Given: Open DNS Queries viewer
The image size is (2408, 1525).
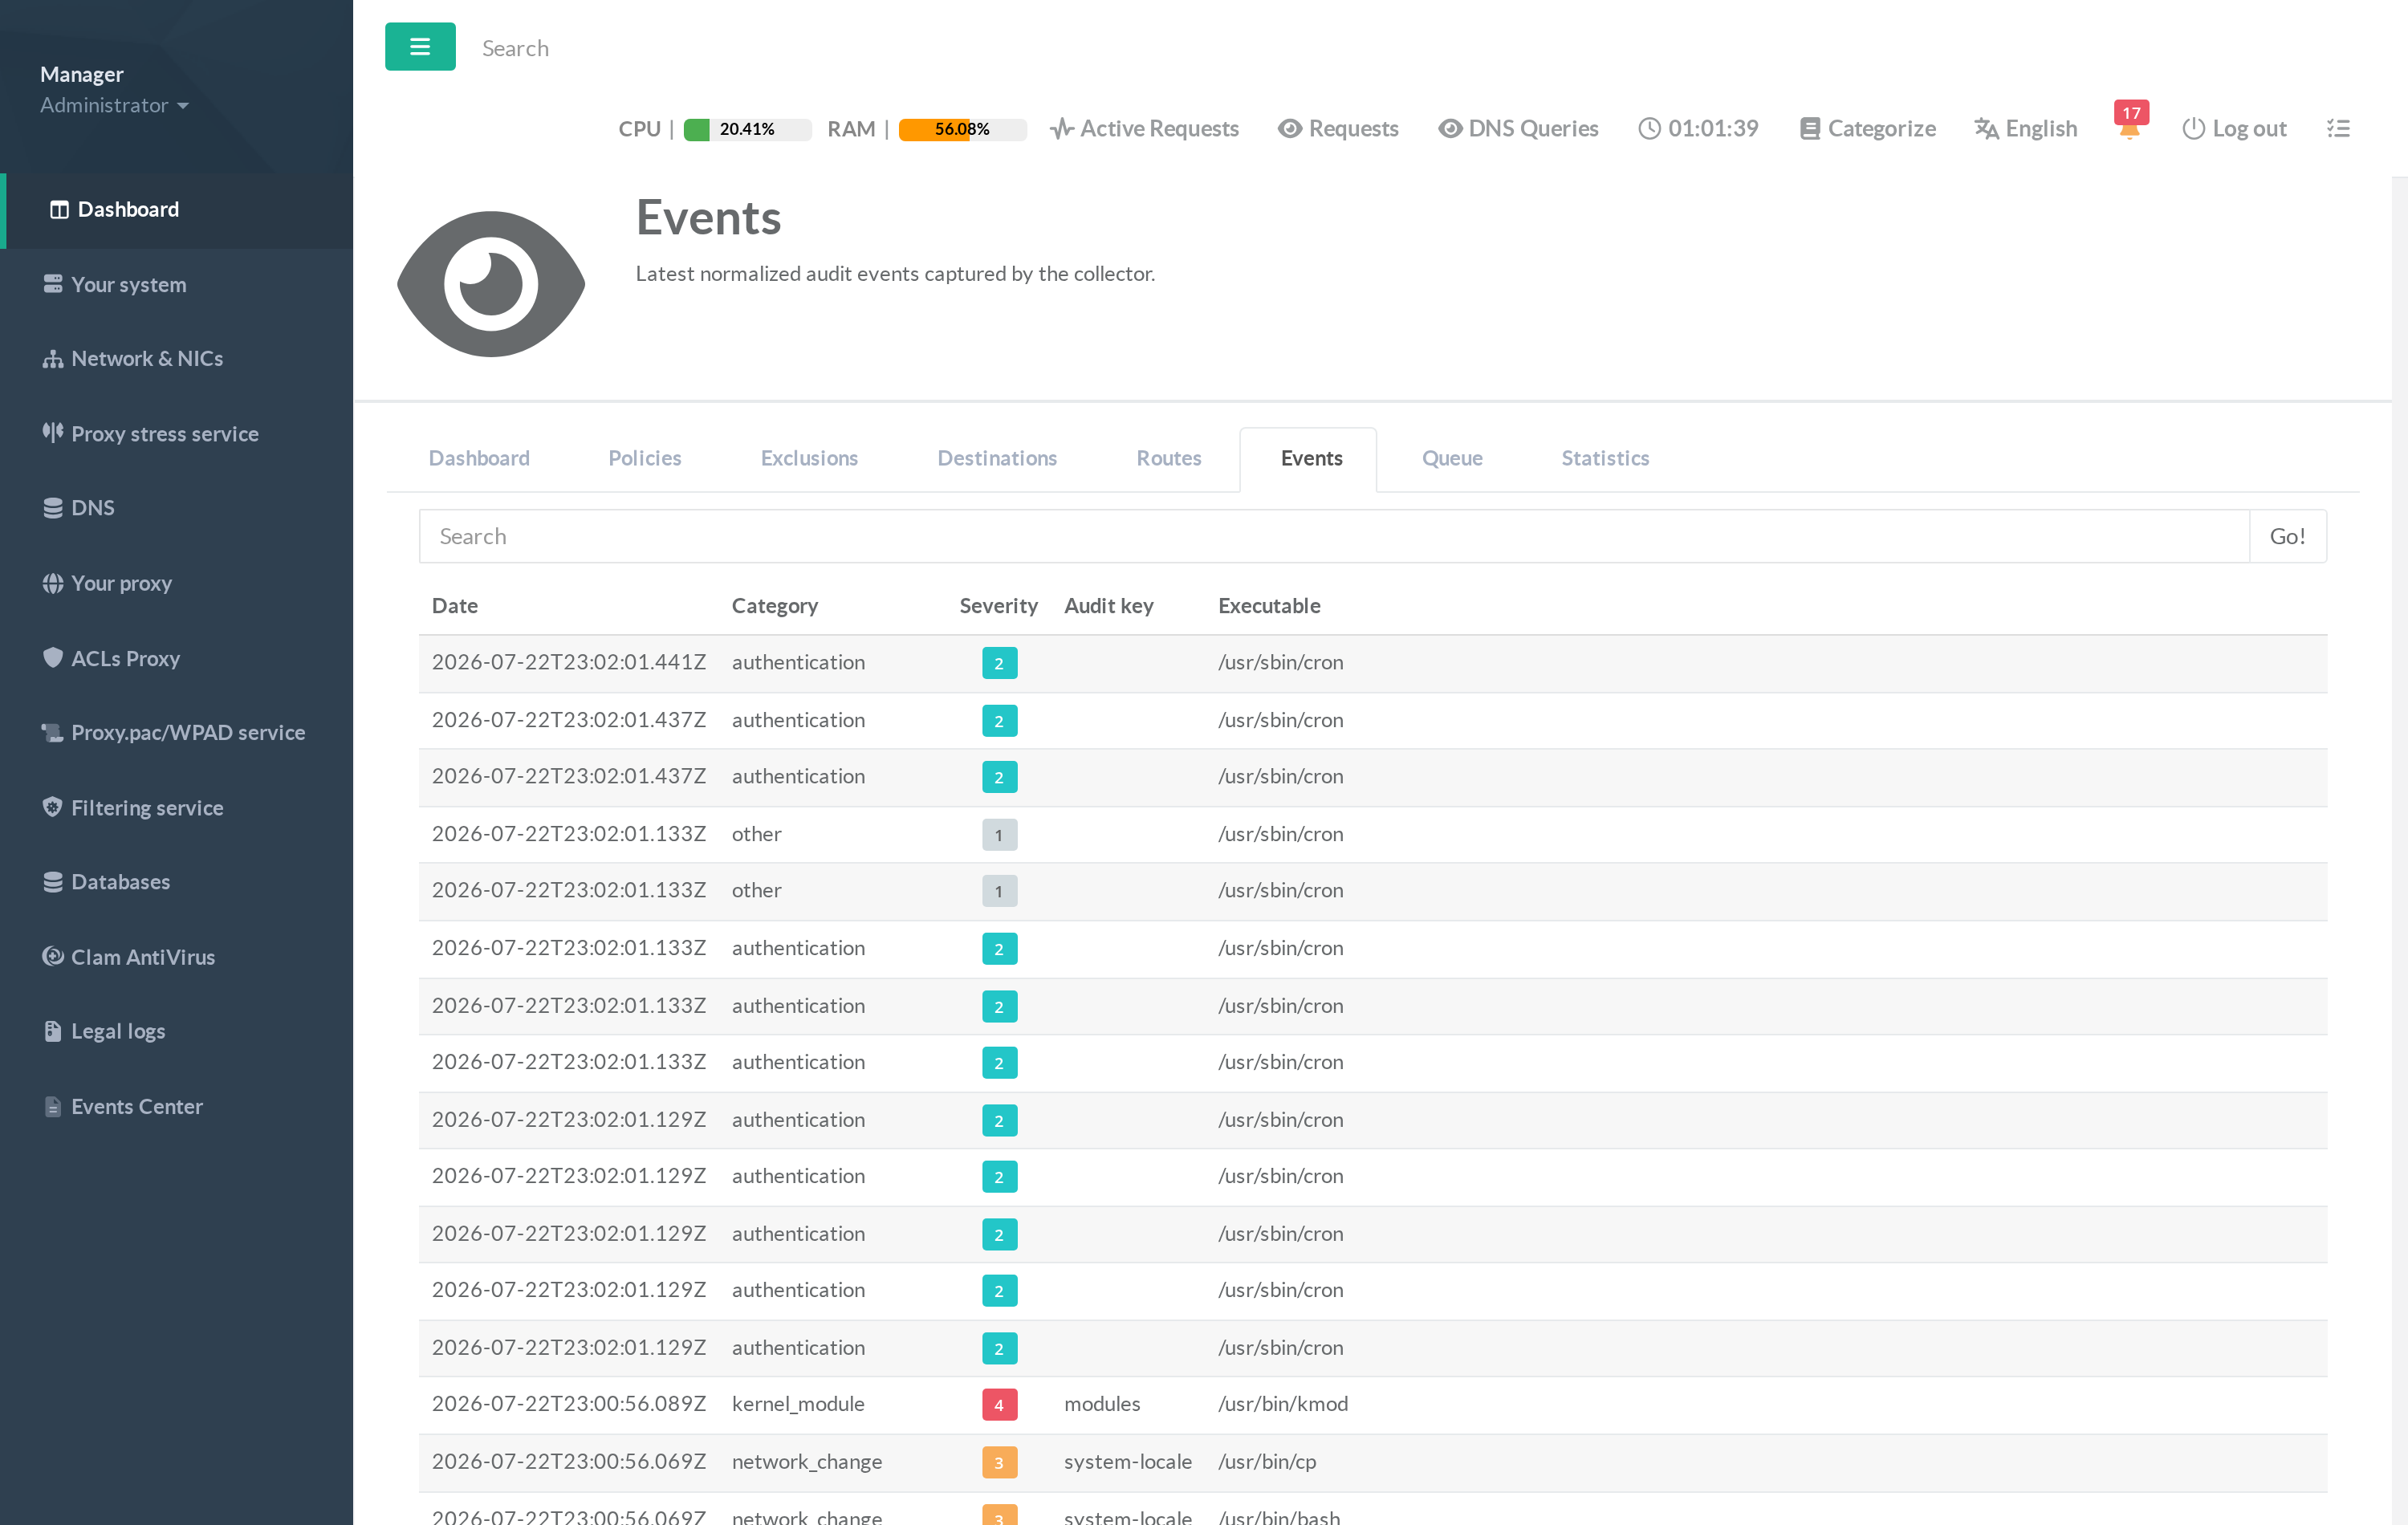Looking at the screenshot, I should pos(1518,129).
